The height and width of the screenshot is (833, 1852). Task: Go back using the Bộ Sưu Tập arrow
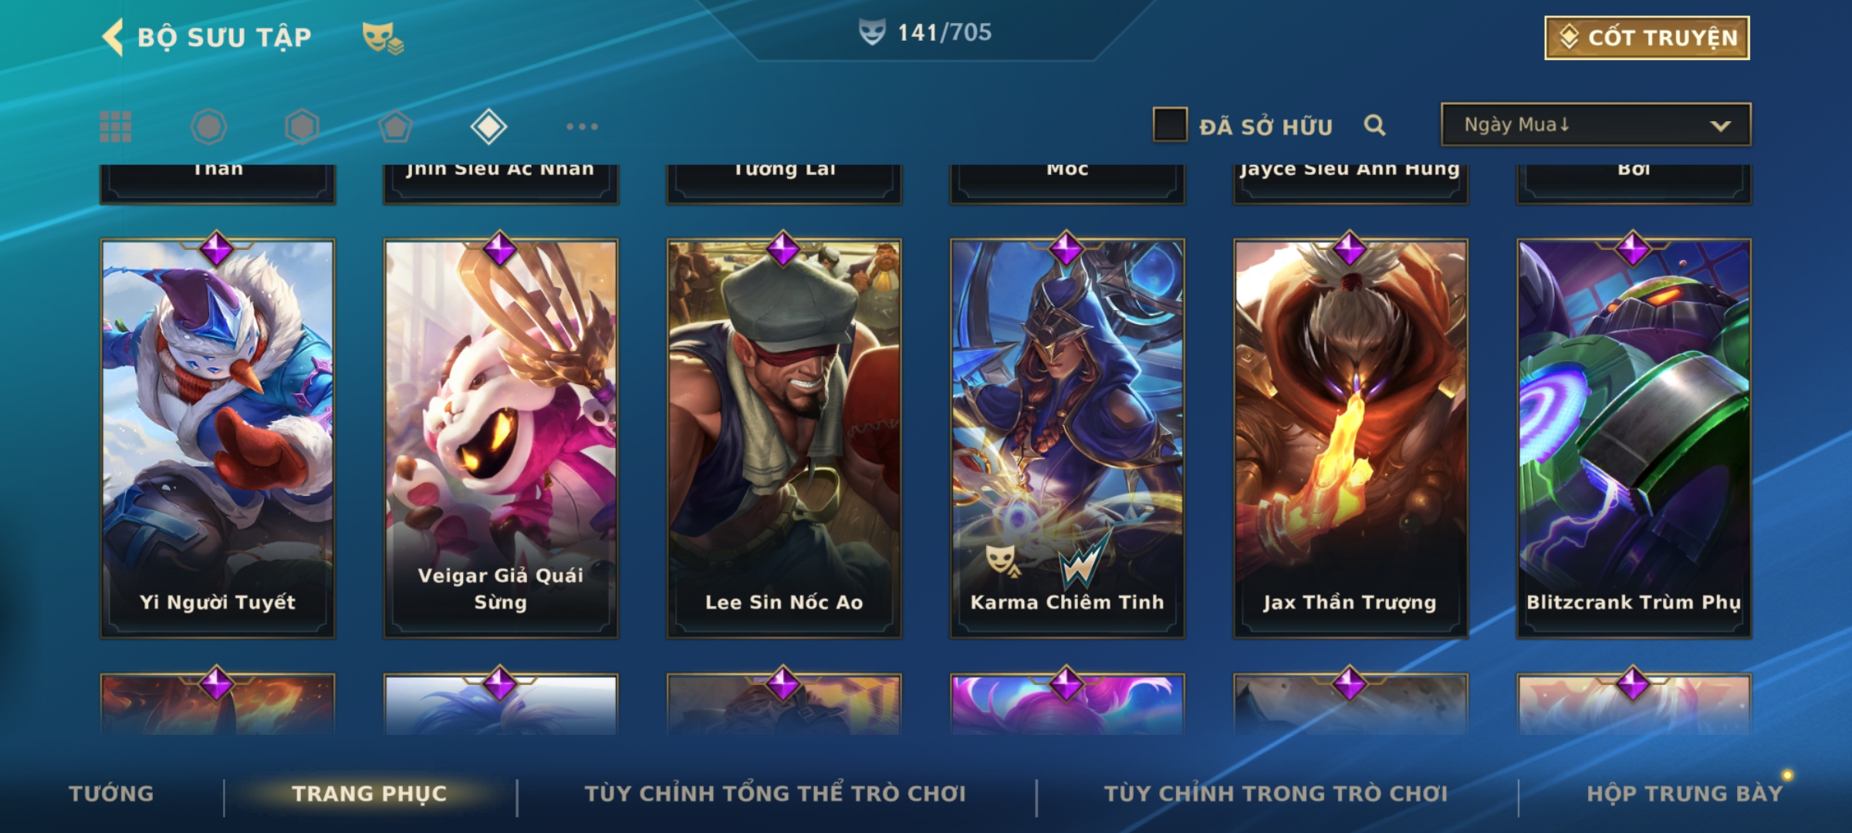[x=113, y=37]
